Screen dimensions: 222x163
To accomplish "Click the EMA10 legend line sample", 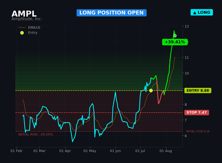I will point(22,28).
